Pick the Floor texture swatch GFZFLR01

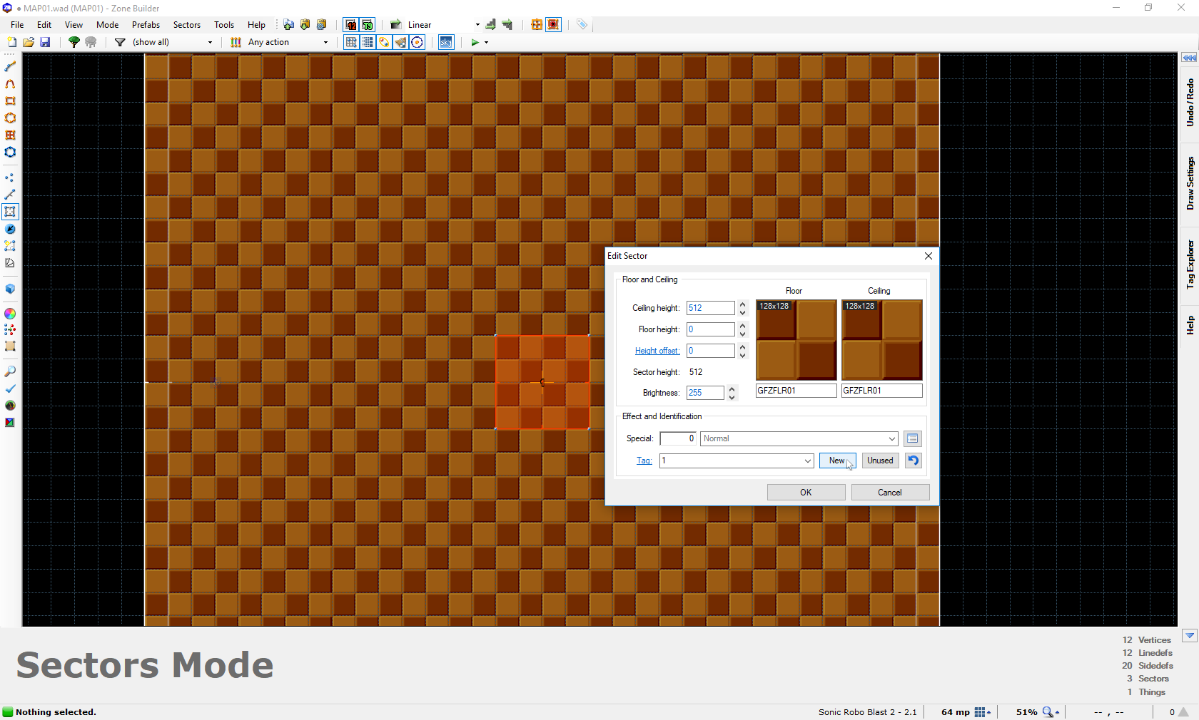pyautogui.click(x=796, y=340)
